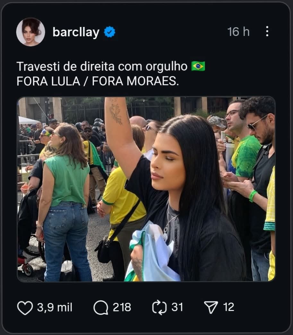Viewport: 293px width, 335px height.
Task: Click the 12 shares count
Action: tap(228, 307)
